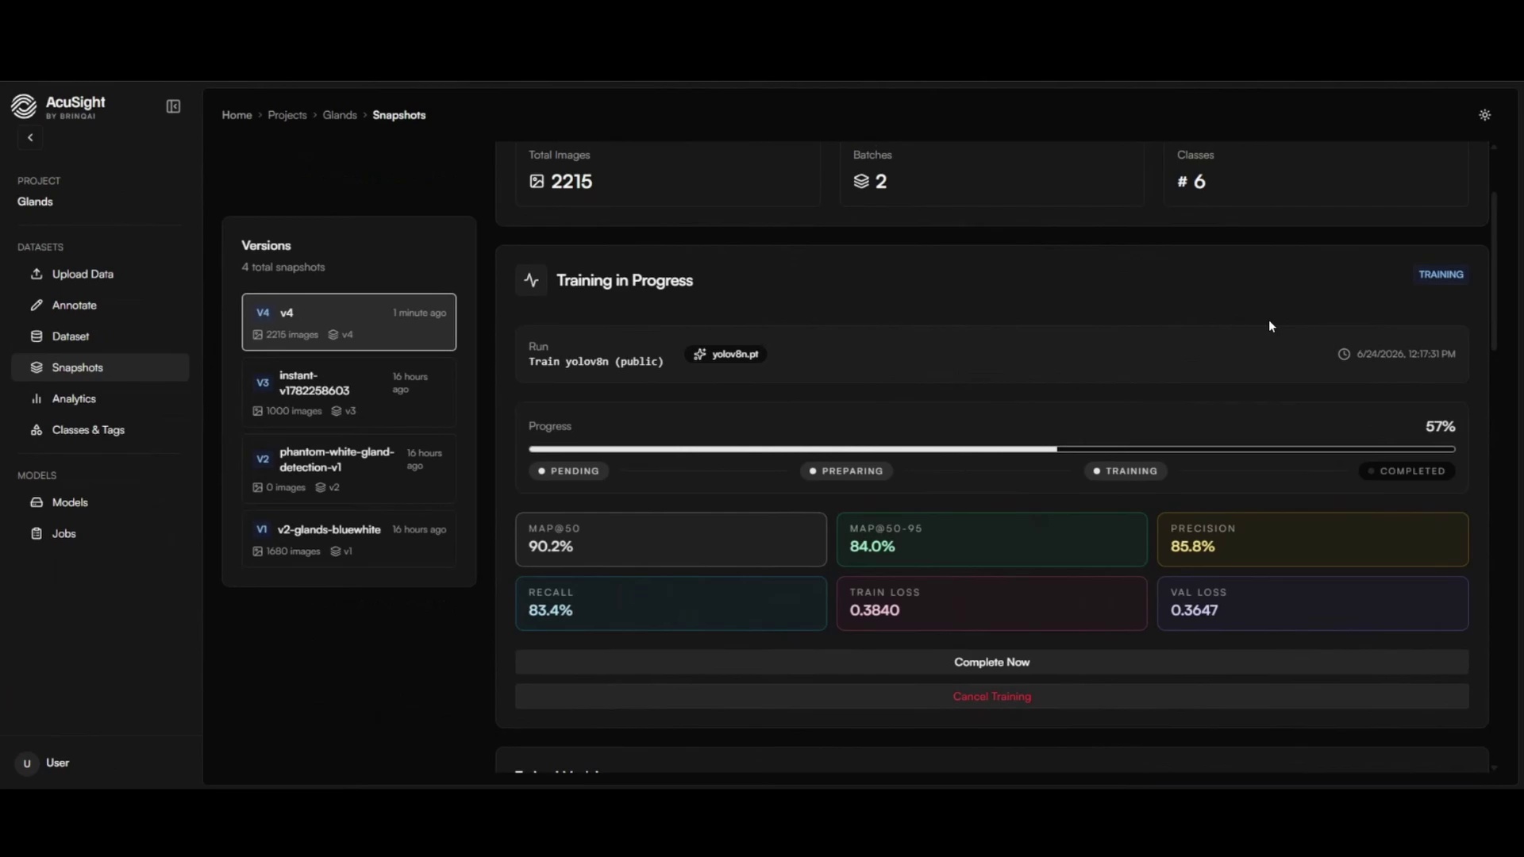1524x857 pixels.
Task: Click the Batches layers icon beside 2
Action: click(x=861, y=182)
